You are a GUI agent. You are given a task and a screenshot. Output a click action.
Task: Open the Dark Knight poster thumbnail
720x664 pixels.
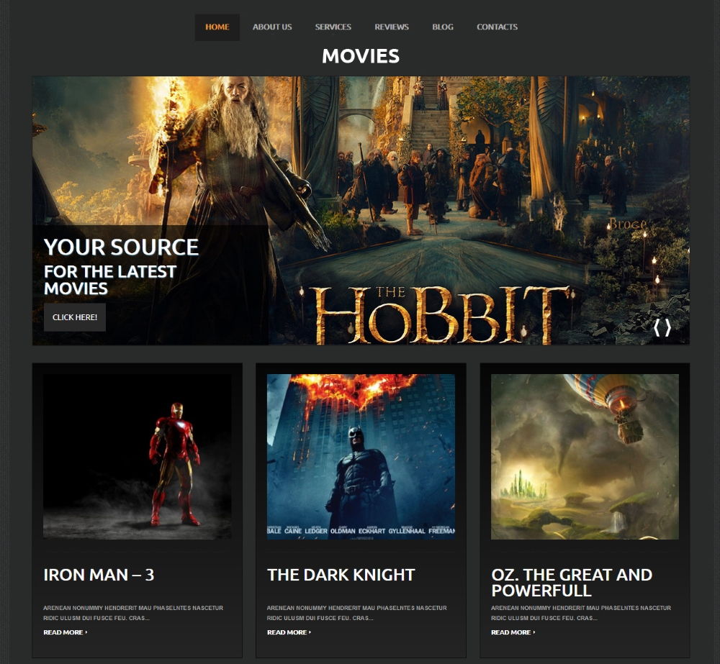click(361, 457)
